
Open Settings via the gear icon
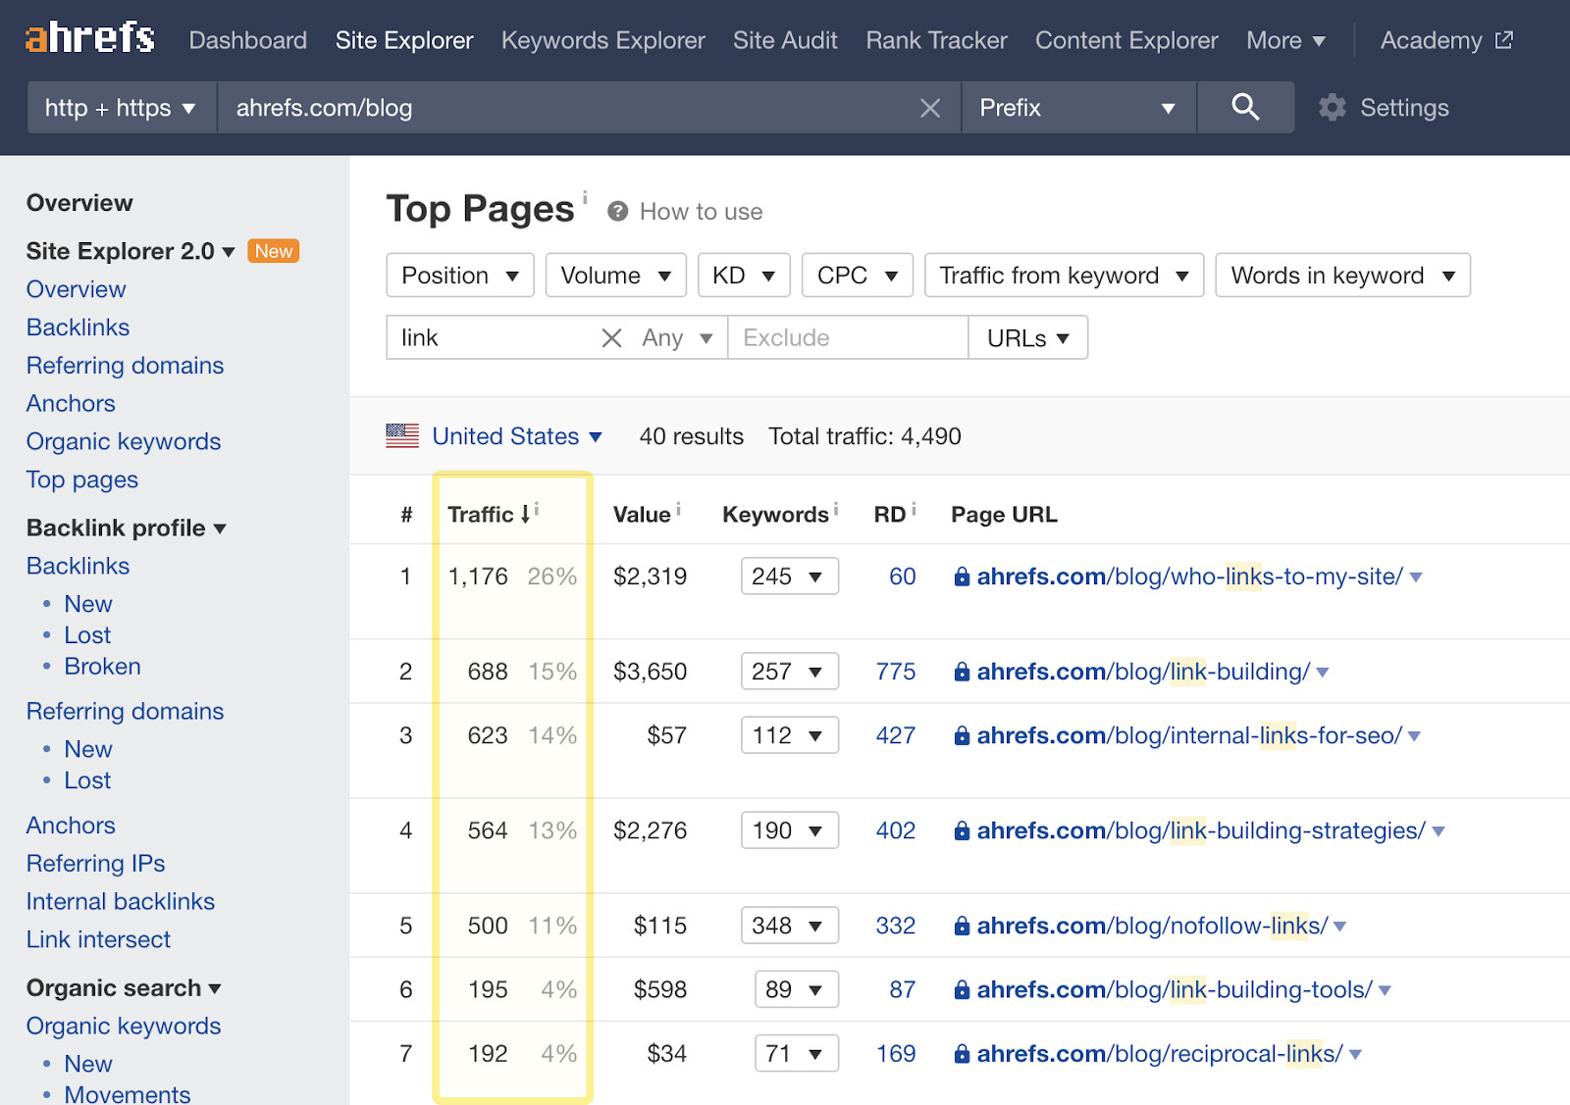[1332, 108]
